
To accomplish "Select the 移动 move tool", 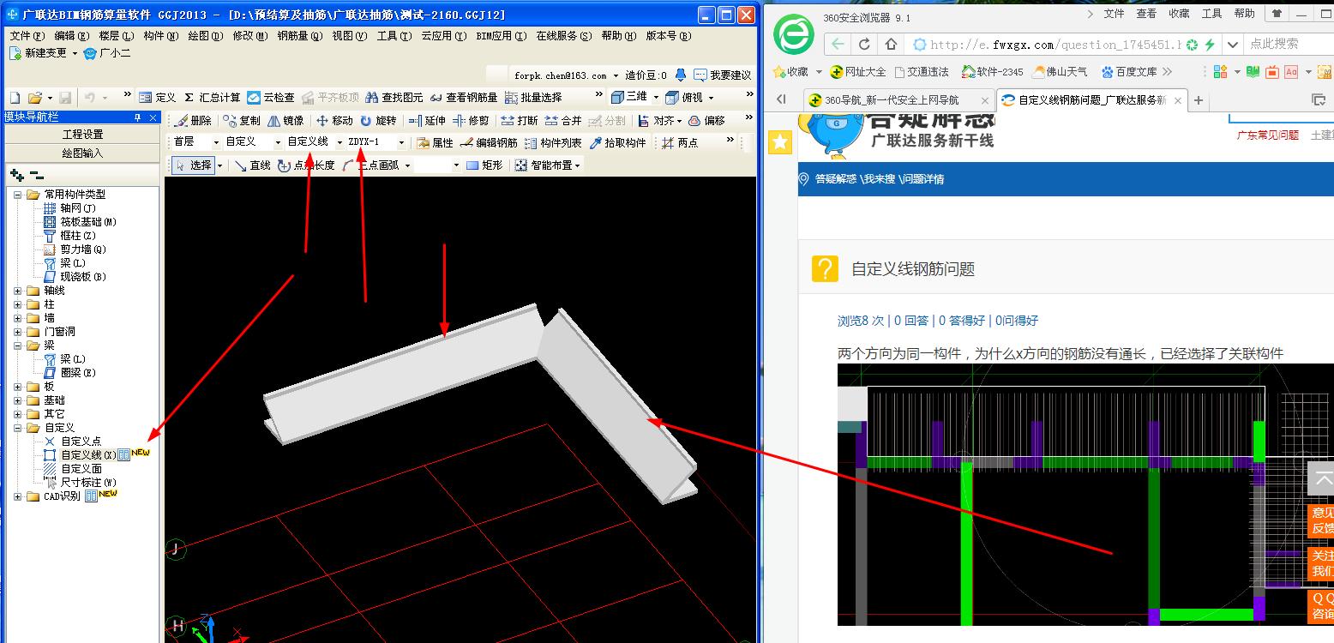I will [x=334, y=121].
